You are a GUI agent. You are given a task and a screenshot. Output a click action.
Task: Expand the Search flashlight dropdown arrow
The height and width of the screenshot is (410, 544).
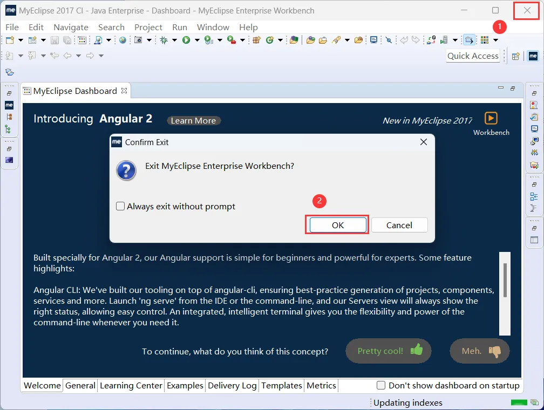click(x=346, y=40)
